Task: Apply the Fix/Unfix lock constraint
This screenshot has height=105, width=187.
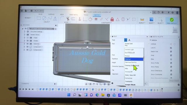Action: click(112, 19)
